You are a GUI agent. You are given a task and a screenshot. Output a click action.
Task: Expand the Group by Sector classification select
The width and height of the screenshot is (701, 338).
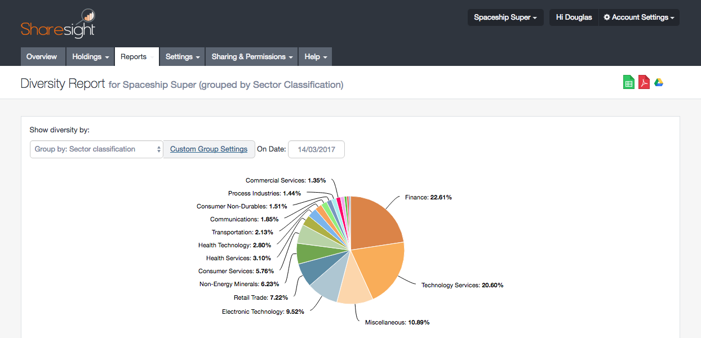(x=96, y=149)
